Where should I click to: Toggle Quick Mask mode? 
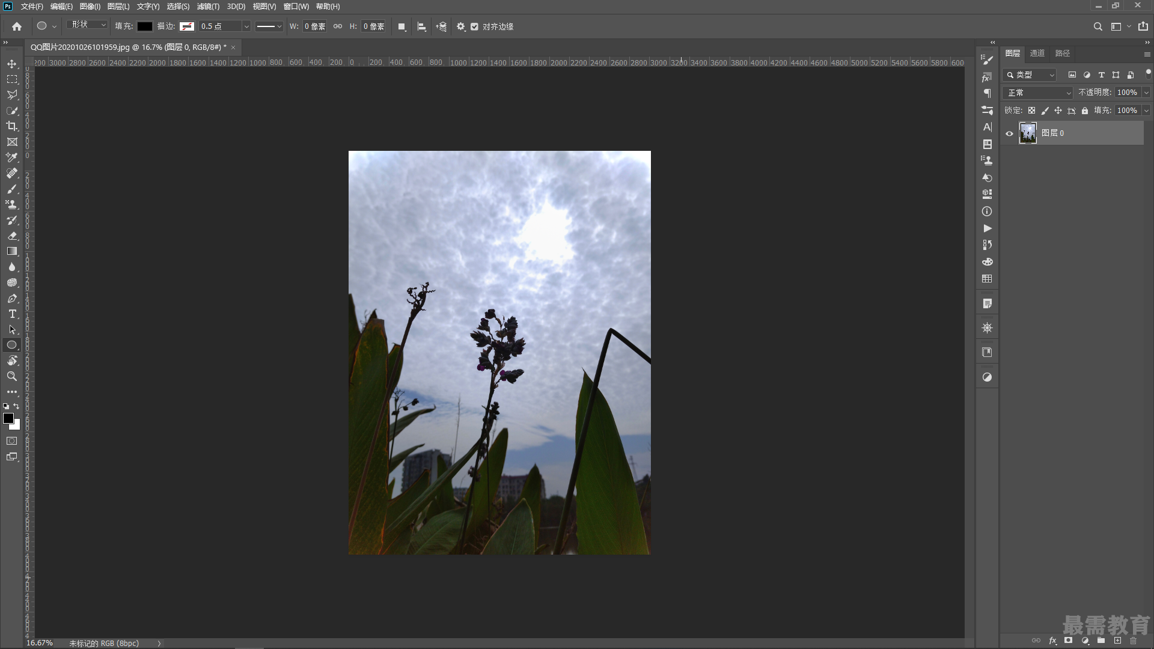pos(12,441)
